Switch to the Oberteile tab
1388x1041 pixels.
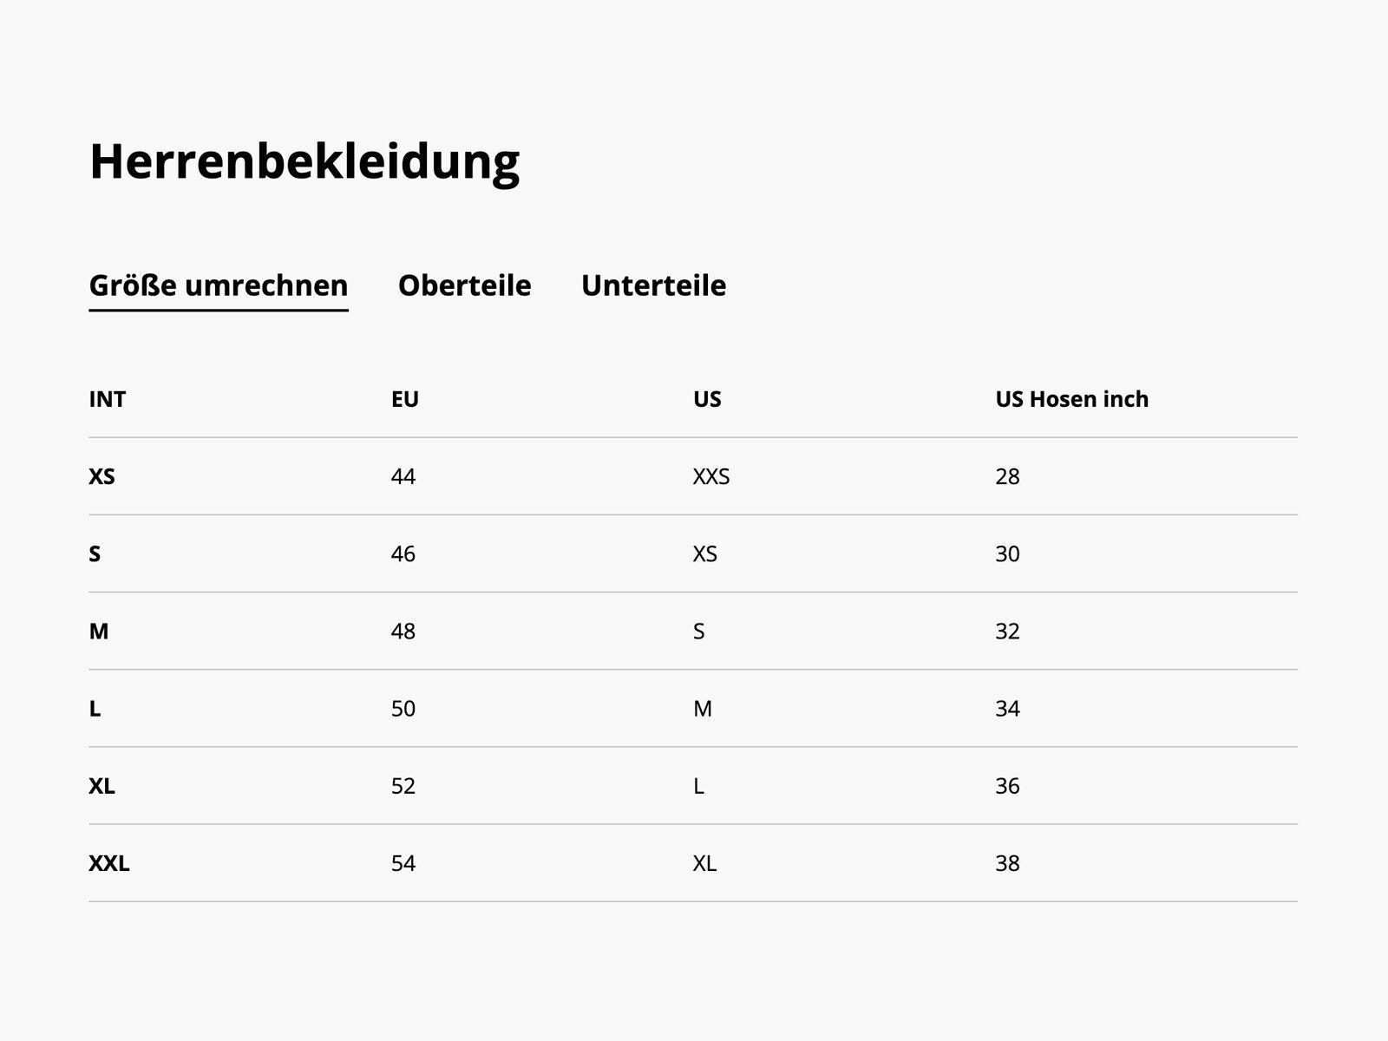(x=464, y=285)
